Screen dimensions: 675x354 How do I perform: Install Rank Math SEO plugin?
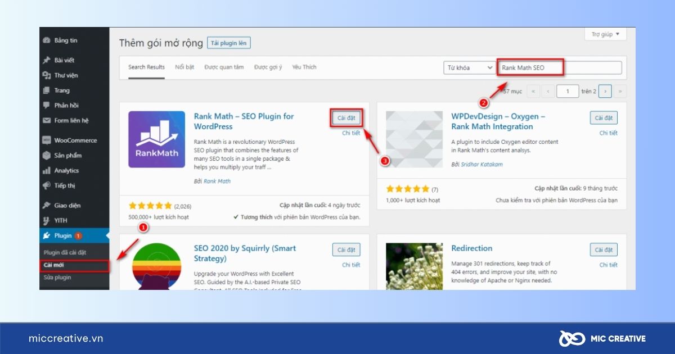346,118
